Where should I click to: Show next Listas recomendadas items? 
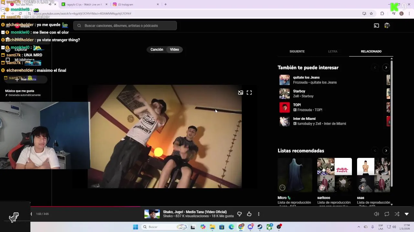[x=386, y=150]
